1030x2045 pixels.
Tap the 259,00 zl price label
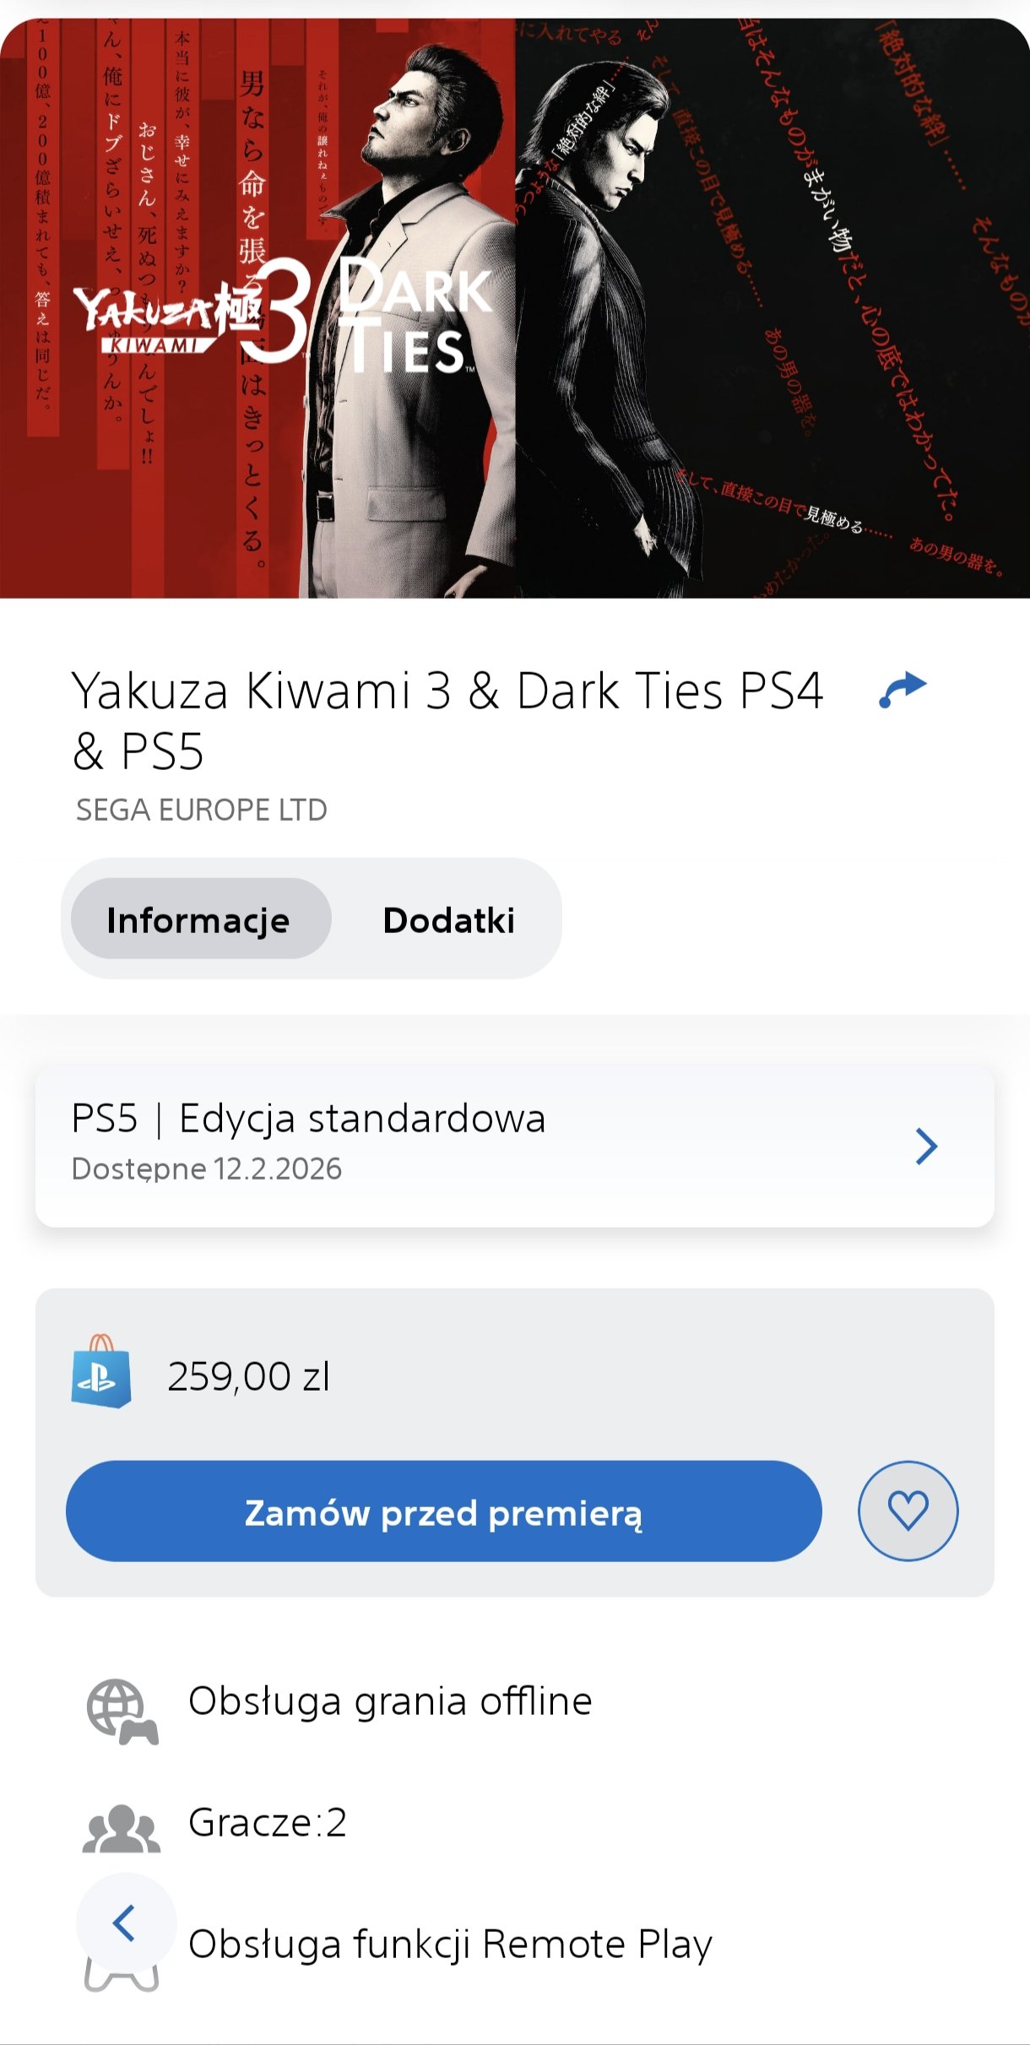click(248, 1376)
